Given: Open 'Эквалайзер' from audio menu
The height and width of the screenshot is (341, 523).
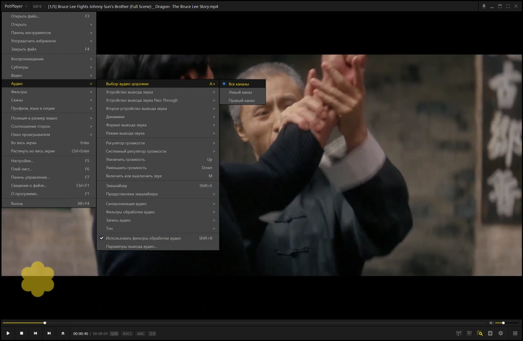Looking at the screenshot, I should [158, 186].
